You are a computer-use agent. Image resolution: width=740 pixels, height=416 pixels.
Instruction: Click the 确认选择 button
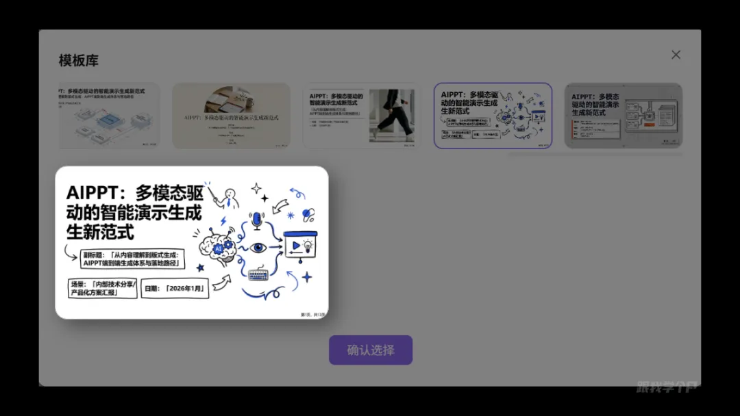click(371, 350)
